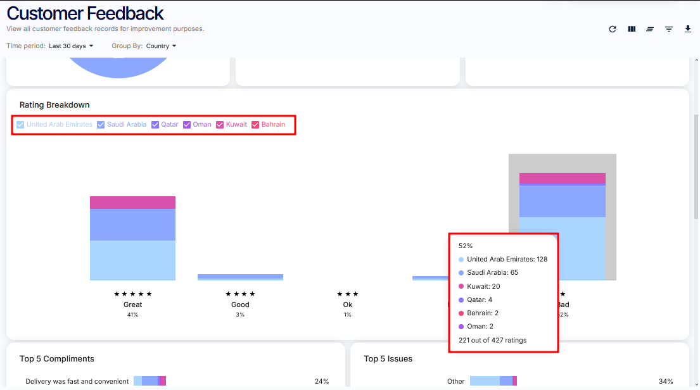Toggle the Kuwait legend checkbox

tap(220, 125)
